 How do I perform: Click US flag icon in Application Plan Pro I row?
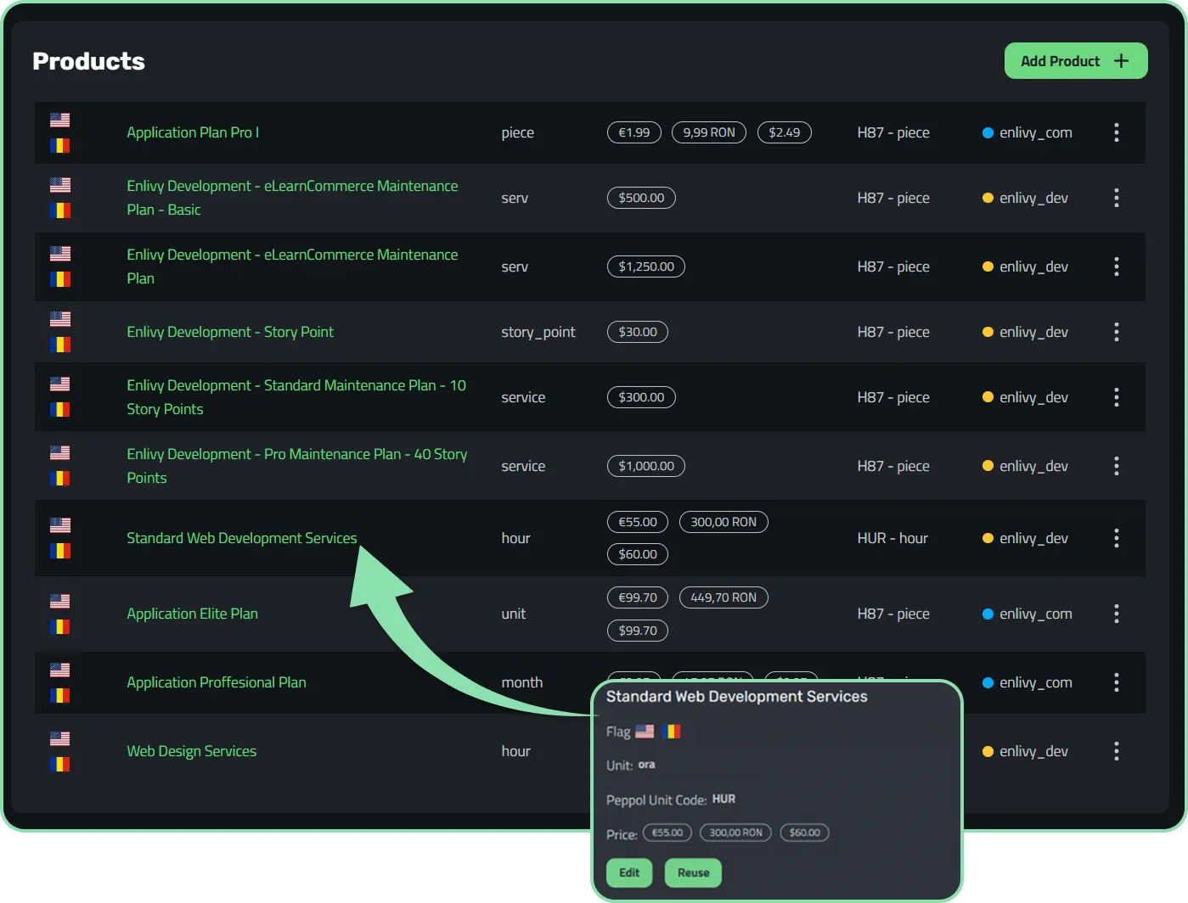(59, 120)
